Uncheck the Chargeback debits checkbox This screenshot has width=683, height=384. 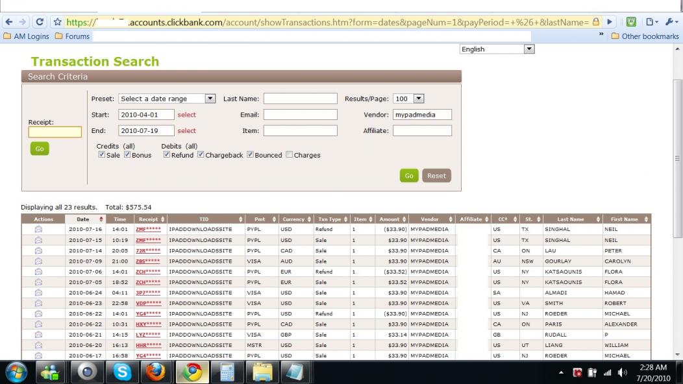pos(201,155)
